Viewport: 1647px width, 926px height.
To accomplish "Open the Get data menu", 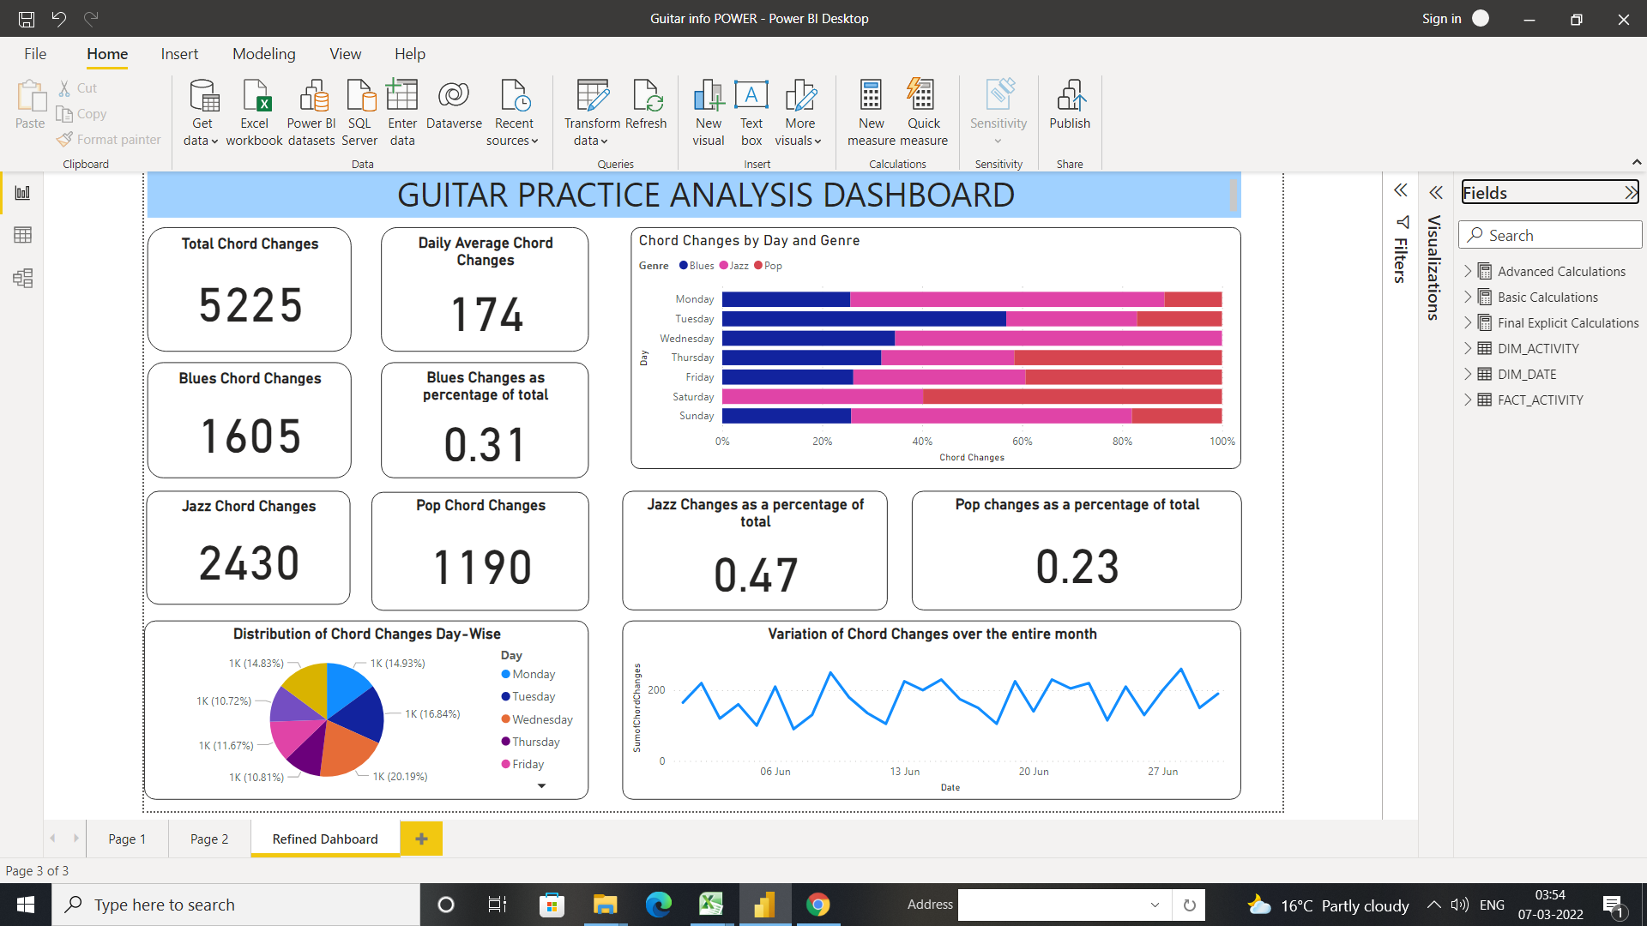I will [201, 112].
